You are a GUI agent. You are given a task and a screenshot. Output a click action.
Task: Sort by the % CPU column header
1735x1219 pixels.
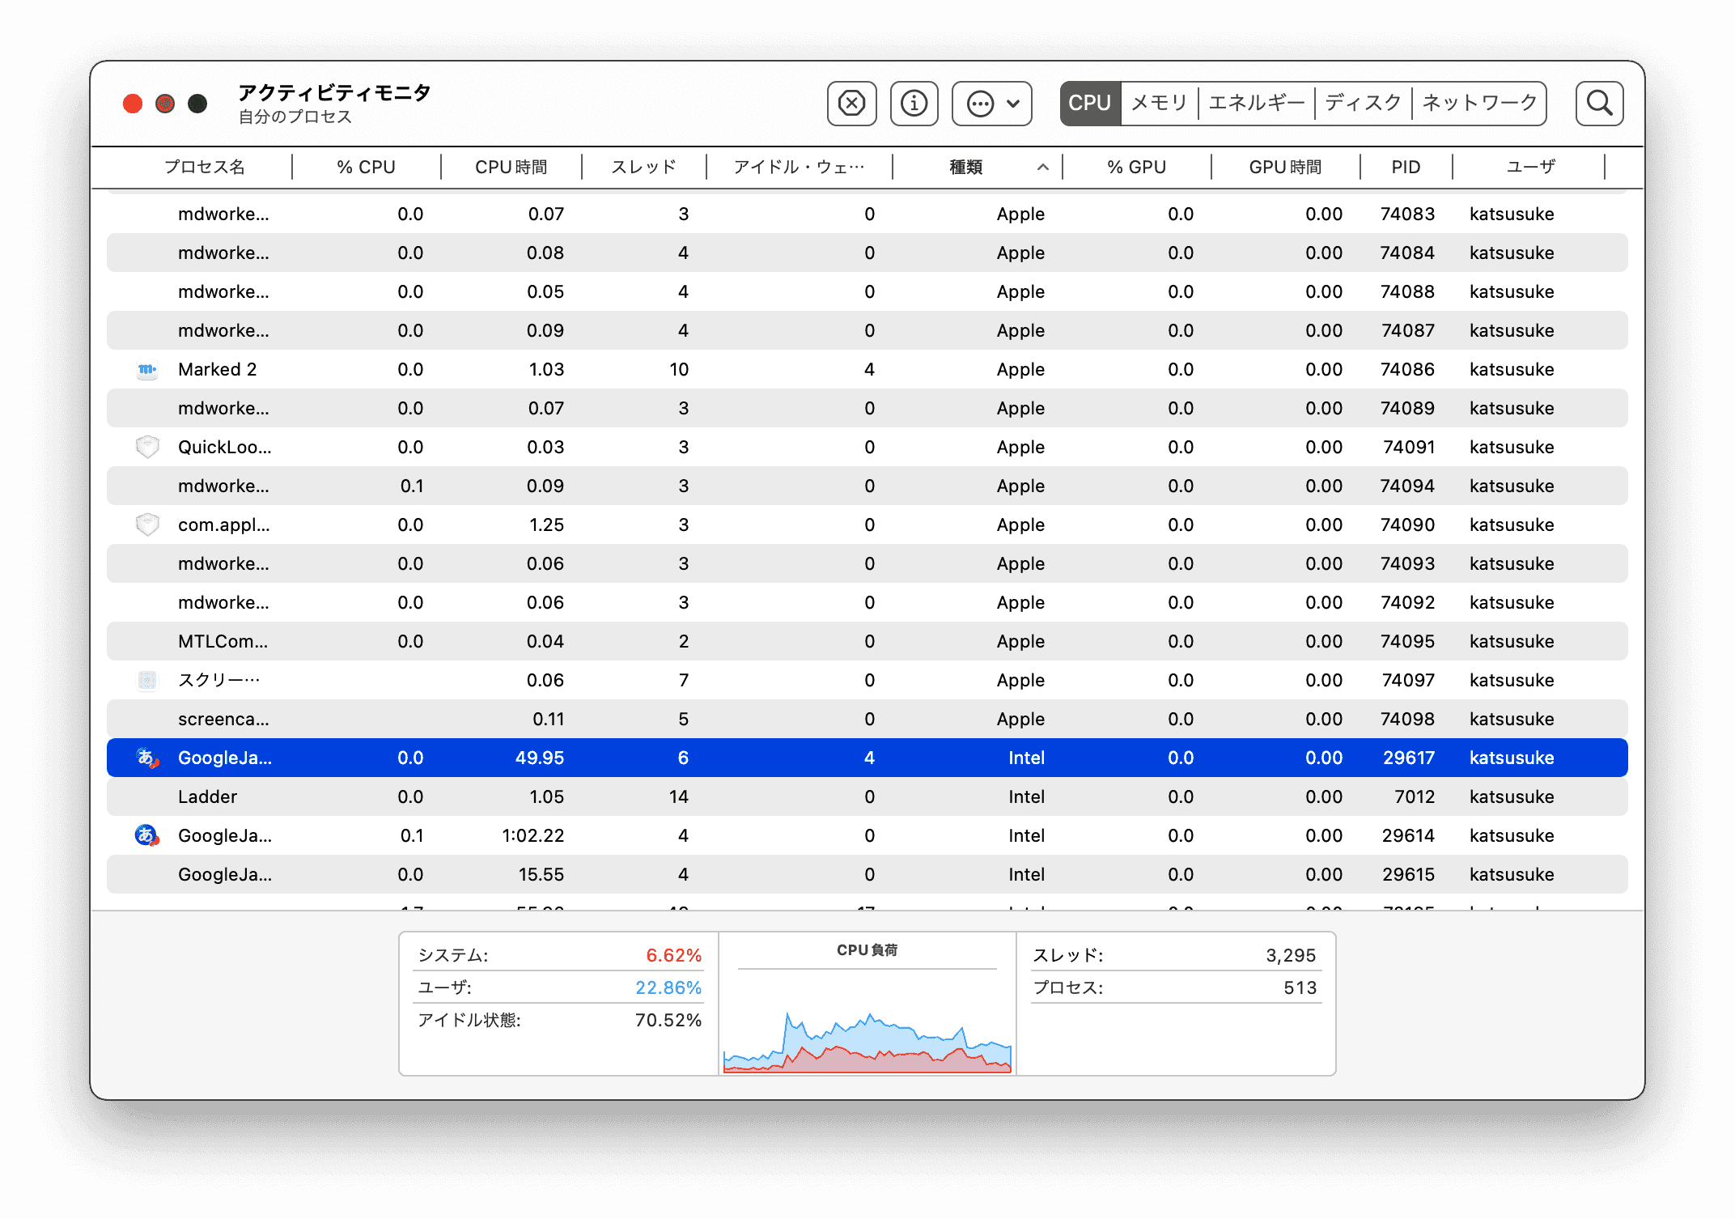click(366, 168)
